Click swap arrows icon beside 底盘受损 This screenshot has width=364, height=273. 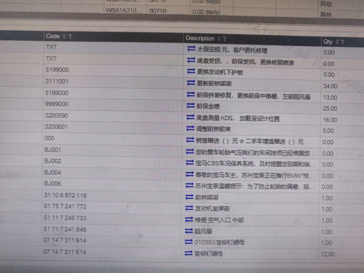pyautogui.click(x=191, y=60)
